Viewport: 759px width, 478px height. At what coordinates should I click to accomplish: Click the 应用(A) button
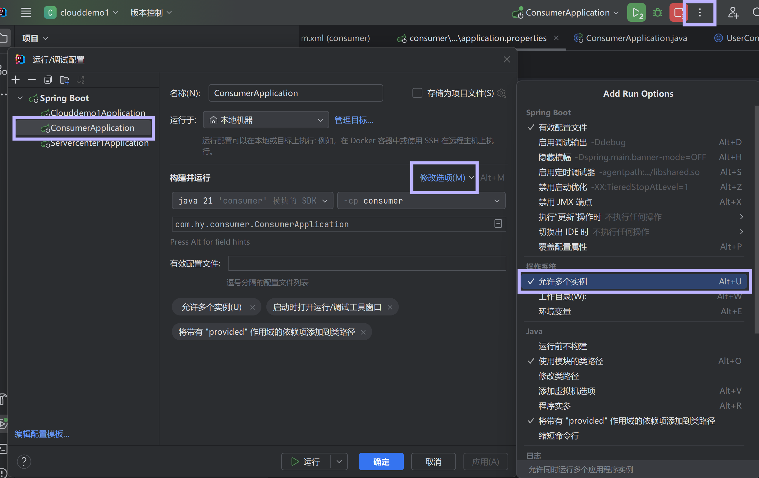pos(485,462)
